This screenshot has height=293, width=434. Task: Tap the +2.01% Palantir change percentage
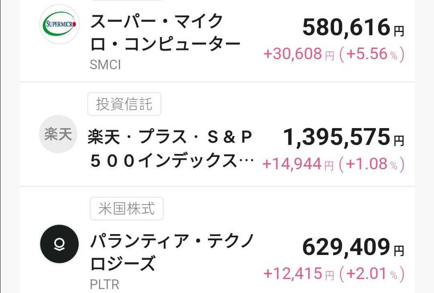(x=372, y=274)
